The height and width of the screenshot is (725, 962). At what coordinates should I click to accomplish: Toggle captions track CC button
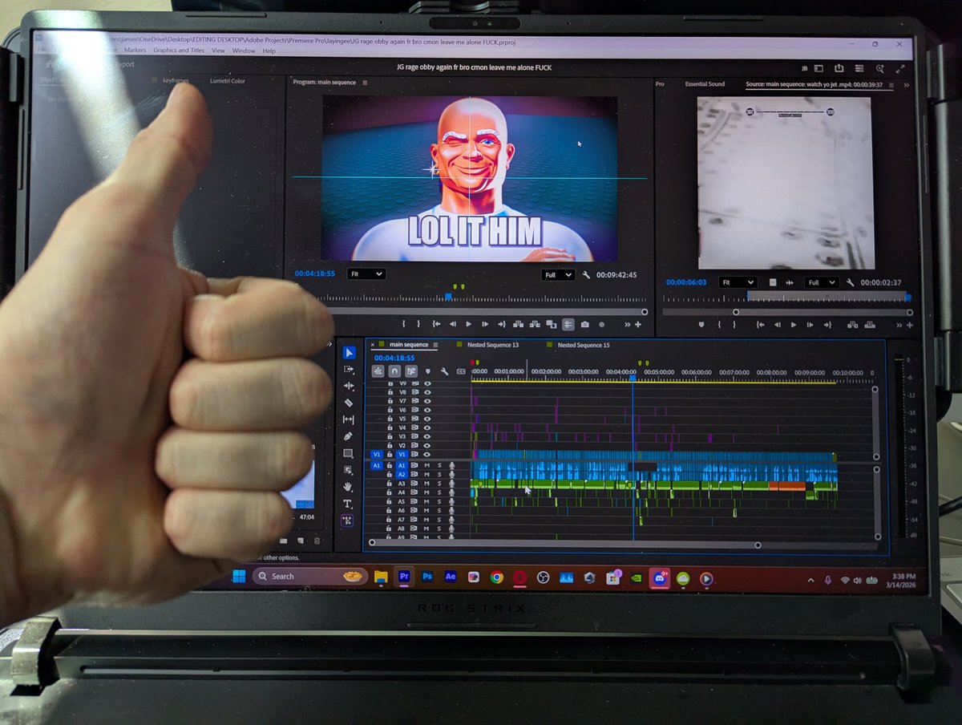(461, 371)
